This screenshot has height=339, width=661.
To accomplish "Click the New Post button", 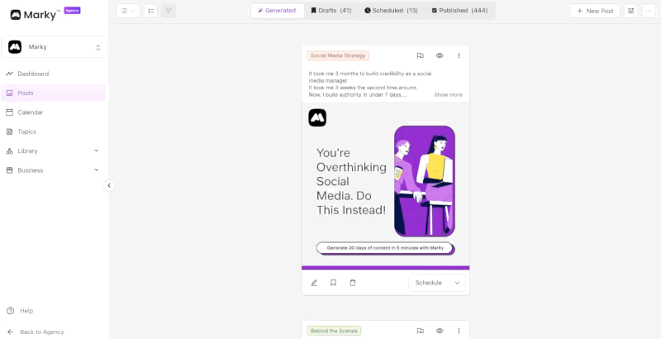I will 595,11.
